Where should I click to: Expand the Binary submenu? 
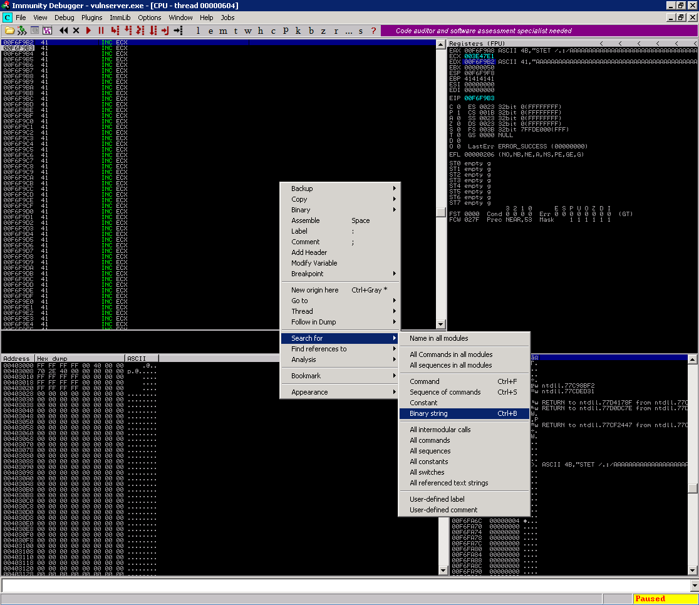340,210
